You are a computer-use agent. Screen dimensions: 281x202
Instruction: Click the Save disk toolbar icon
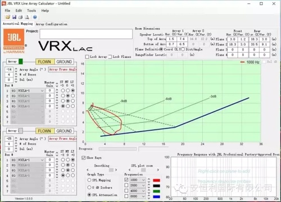pyautogui.click(x=14, y=17)
